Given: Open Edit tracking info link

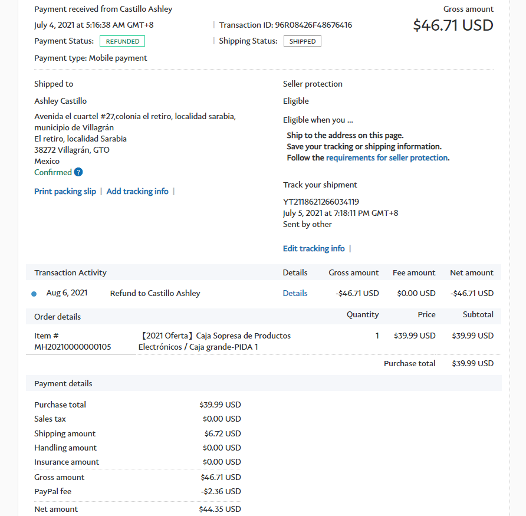Looking at the screenshot, I should coord(314,248).
